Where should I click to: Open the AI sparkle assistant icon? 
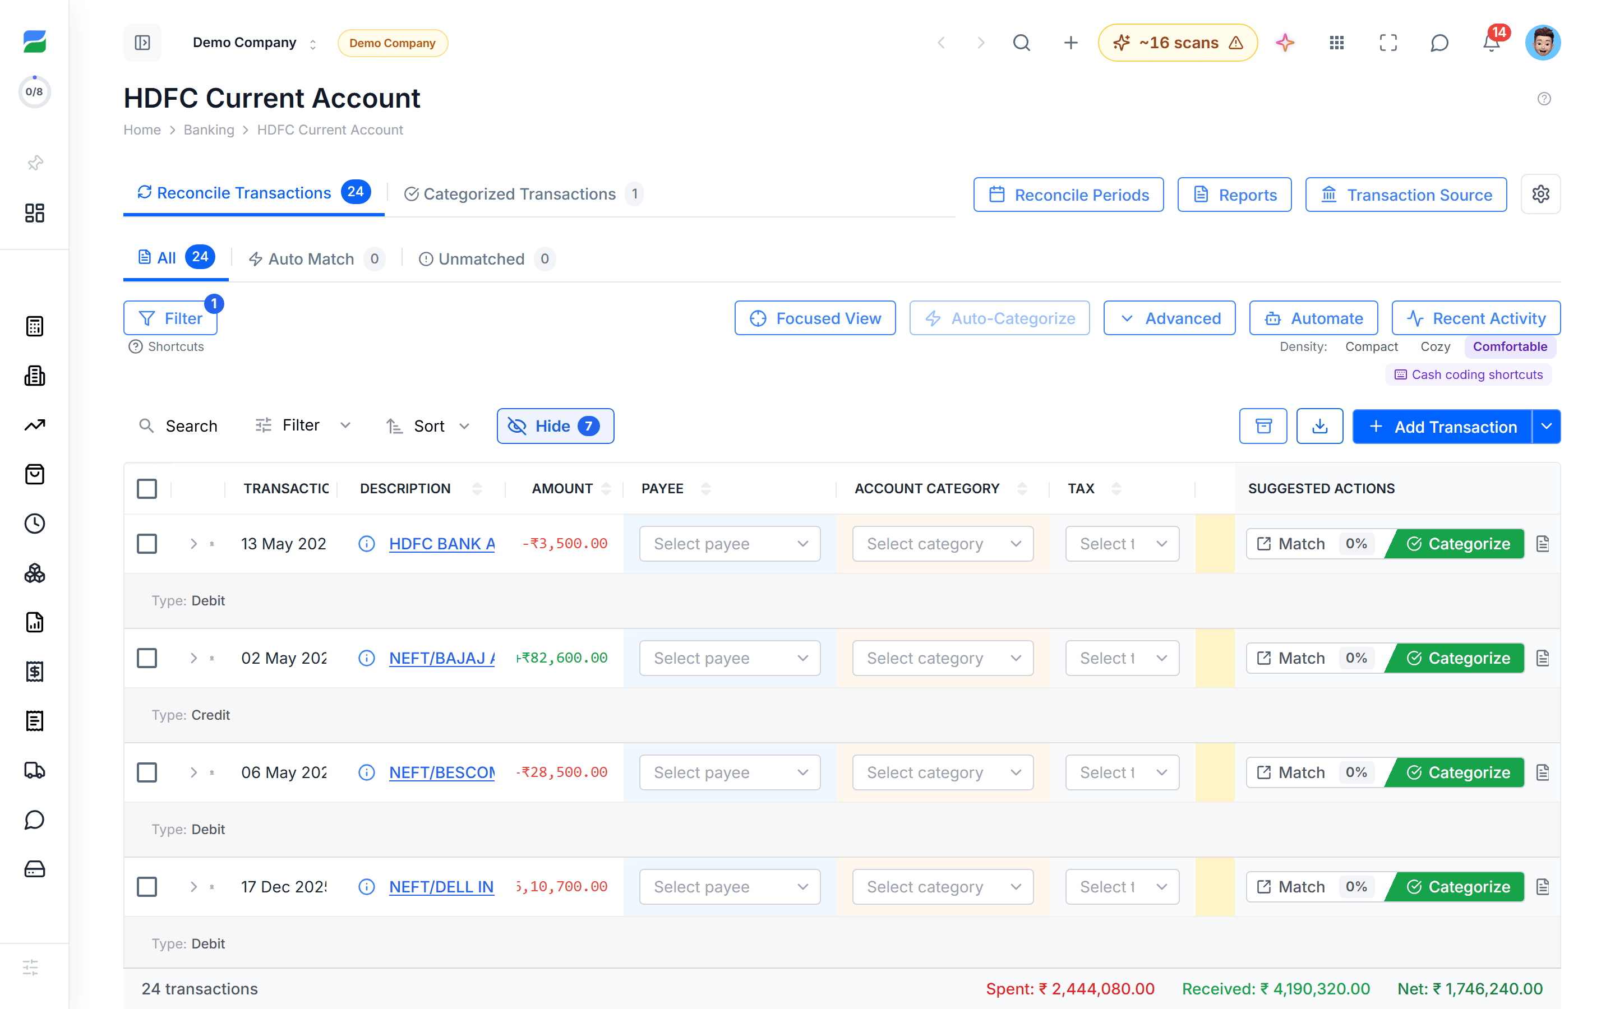tap(1285, 43)
